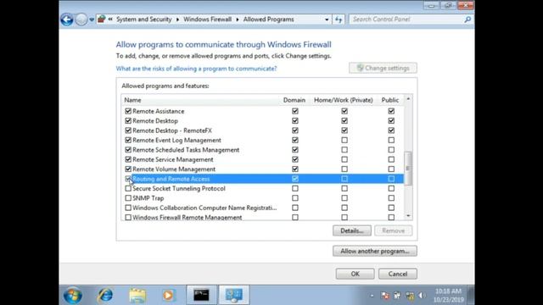The image size is (543, 305).
Task: Select Allowed Programs breadcrumb
Action: 268,19
